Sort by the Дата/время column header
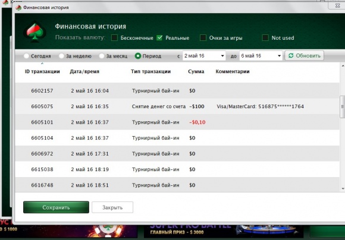The width and height of the screenshot is (345, 240). click(x=84, y=71)
